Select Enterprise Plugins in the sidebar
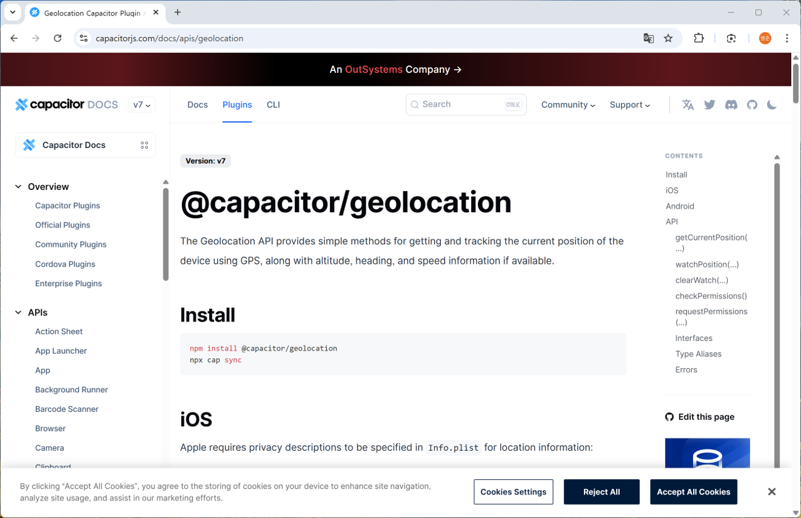 click(x=68, y=284)
